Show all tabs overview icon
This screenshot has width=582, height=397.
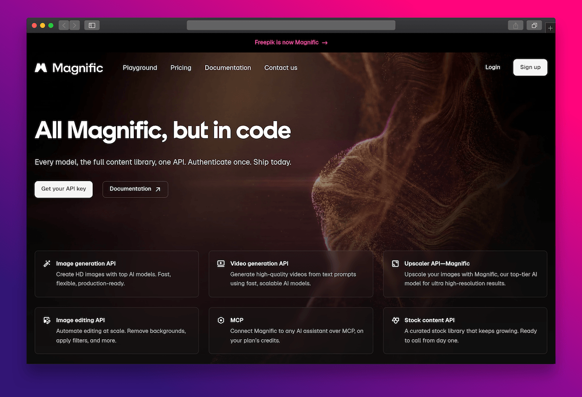pyautogui.click(x=534, y=25)
